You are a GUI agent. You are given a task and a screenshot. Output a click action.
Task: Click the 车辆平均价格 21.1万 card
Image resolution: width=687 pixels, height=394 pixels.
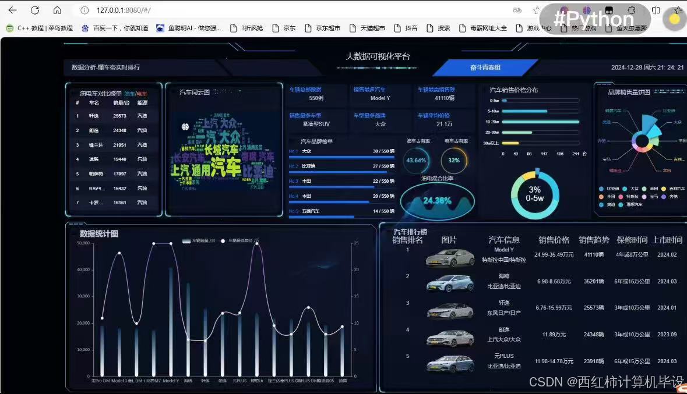click(x=444, y=119)
